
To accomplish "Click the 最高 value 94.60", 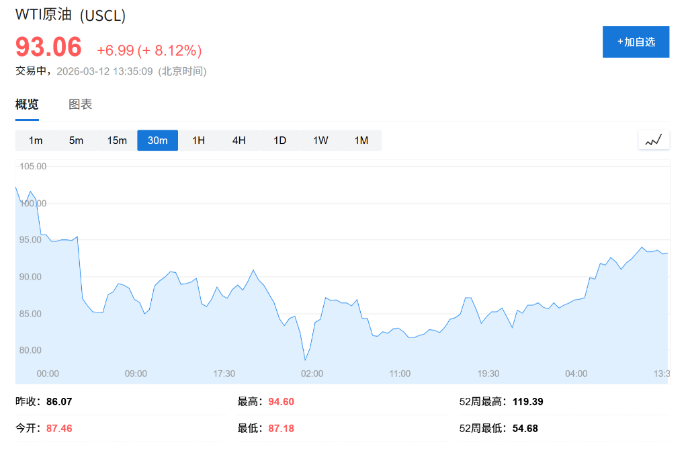I will tap(280, 401).
